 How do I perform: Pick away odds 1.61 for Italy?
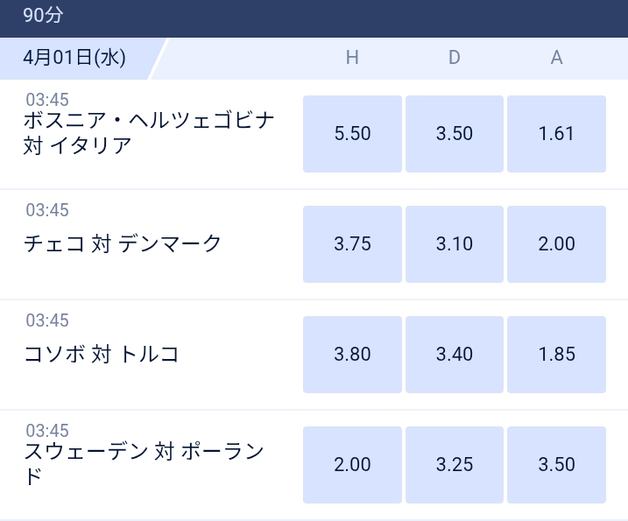556,134
